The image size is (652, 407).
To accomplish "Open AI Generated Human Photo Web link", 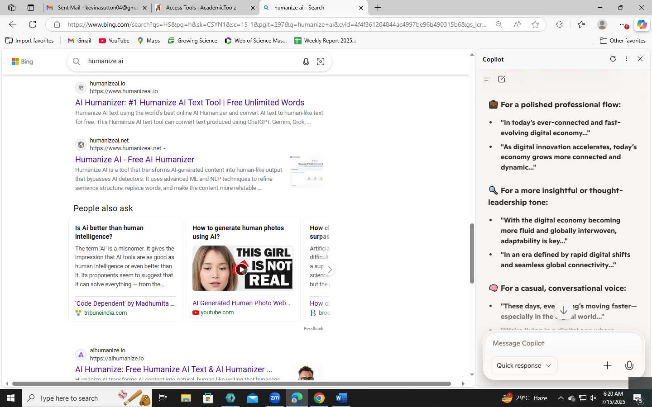I will (241, 303).
